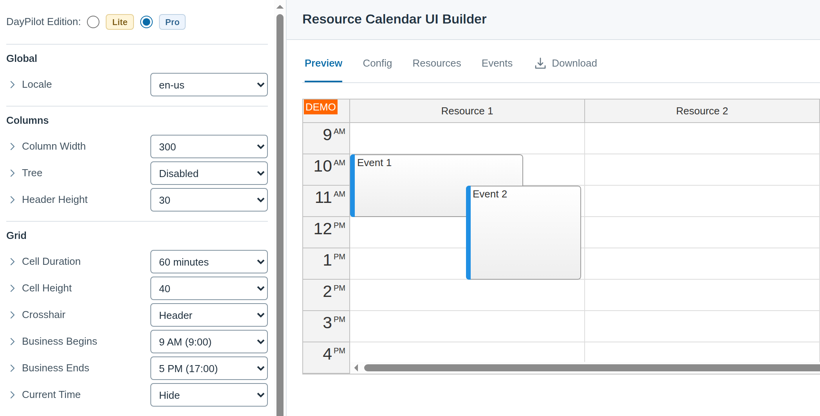Switch to the Preview tab
This screenshot has height=416, width=820.
click(x=323, y=63)
